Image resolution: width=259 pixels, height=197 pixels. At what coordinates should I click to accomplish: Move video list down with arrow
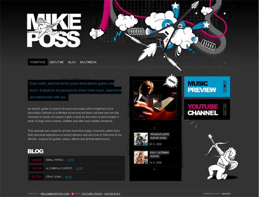[154, 170]
